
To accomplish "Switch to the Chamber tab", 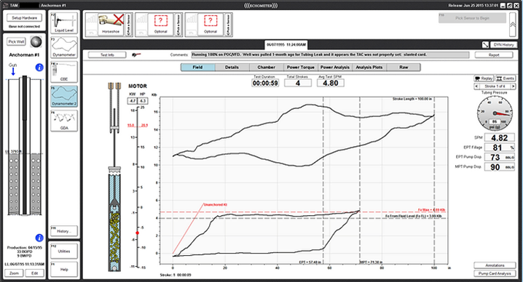I will click(x=266, y=68).
